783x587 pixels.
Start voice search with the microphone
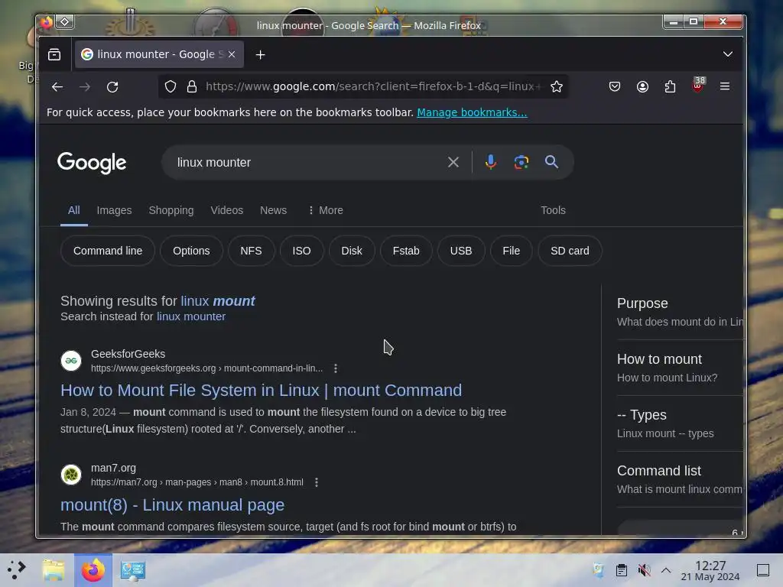[490, 162]
